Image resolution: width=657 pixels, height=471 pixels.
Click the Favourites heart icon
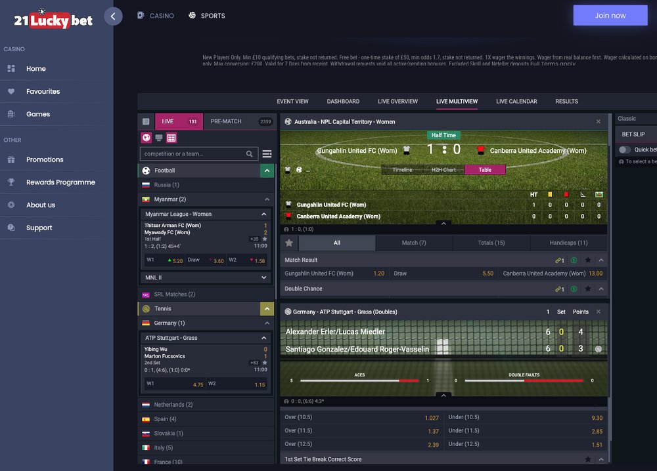click(x=11, y=91)
